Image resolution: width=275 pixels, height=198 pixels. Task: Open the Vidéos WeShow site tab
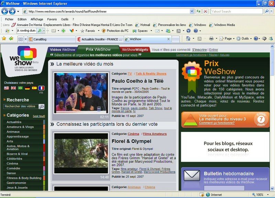pos(63,50)
